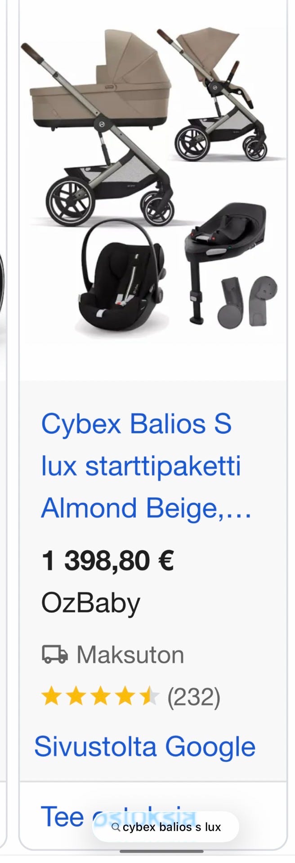Open the Cybex Balios S lux starttipaketti title
Image resolution: width=295 pixels, height=863 pixels.
click(146, 466)
